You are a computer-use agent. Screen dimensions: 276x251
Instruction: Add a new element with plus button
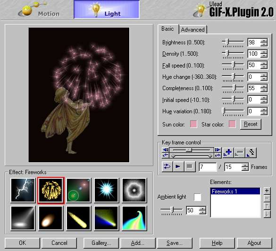click(267, 191)
